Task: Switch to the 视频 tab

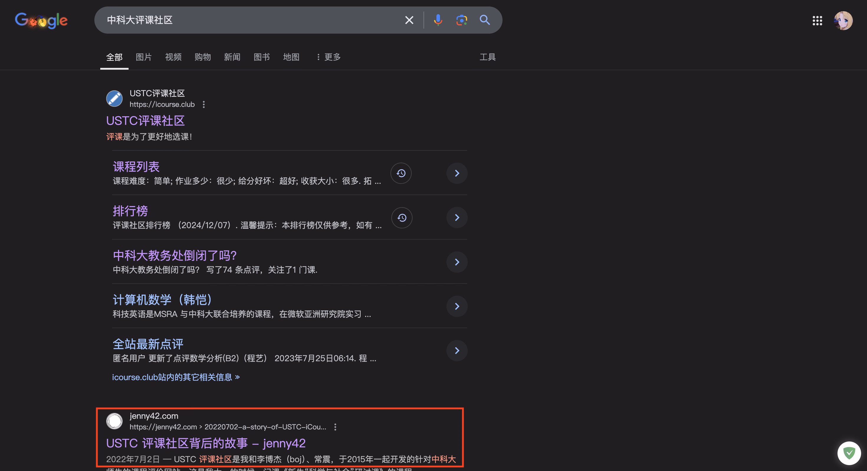Action: (173, 57)
